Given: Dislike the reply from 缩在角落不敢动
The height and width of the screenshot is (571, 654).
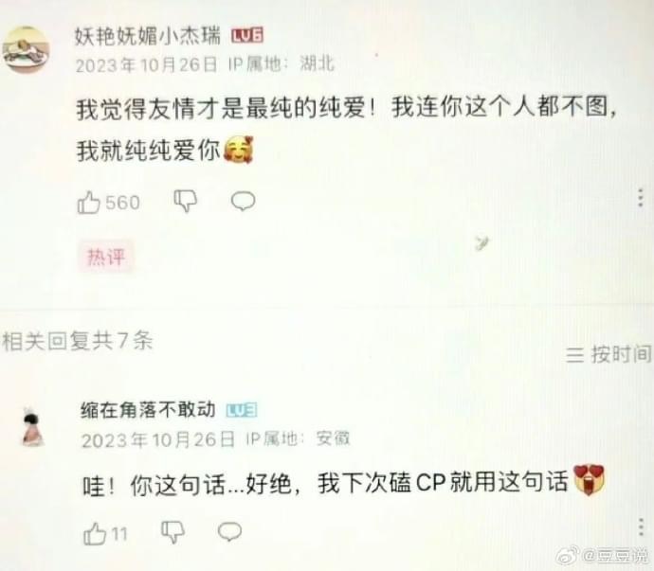Looking at the screenshot, I should (x=173, y=532).
